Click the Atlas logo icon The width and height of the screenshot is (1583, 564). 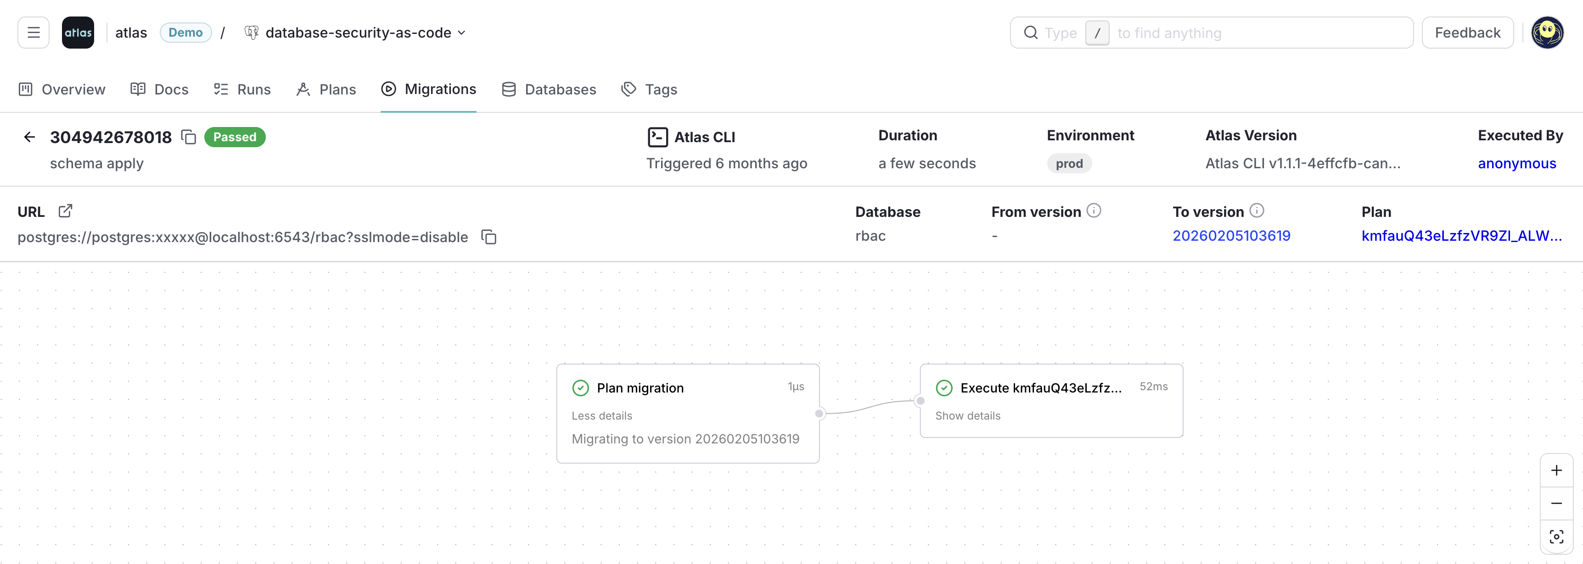click(x=78, y=33)
